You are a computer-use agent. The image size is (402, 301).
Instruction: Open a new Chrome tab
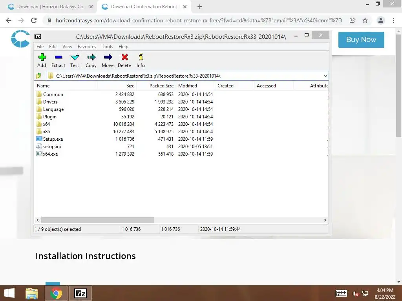click(200, 7)
